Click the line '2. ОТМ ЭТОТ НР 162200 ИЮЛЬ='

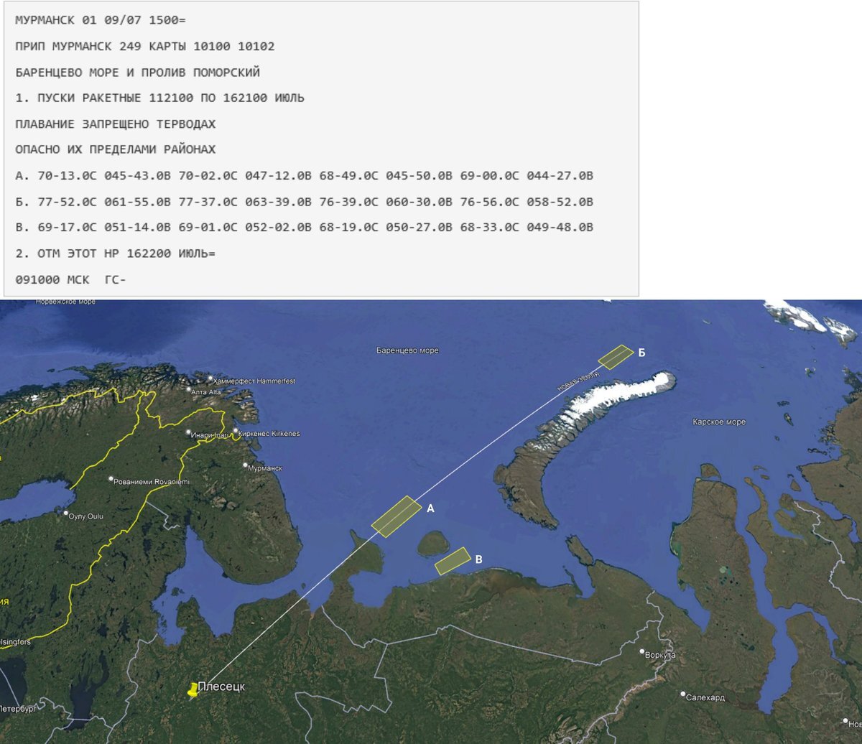115,253
